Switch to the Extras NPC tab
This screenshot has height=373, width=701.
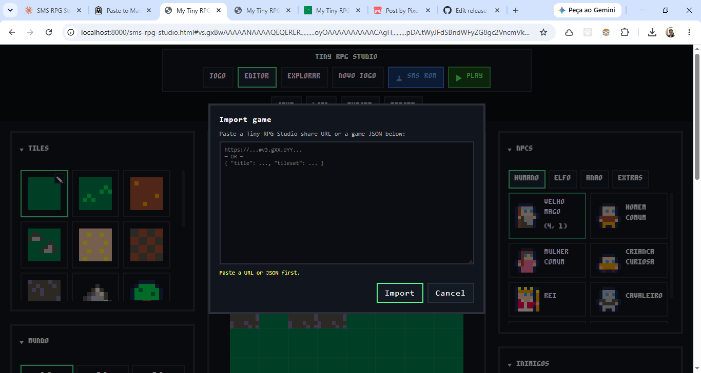[x=630, y=179]
